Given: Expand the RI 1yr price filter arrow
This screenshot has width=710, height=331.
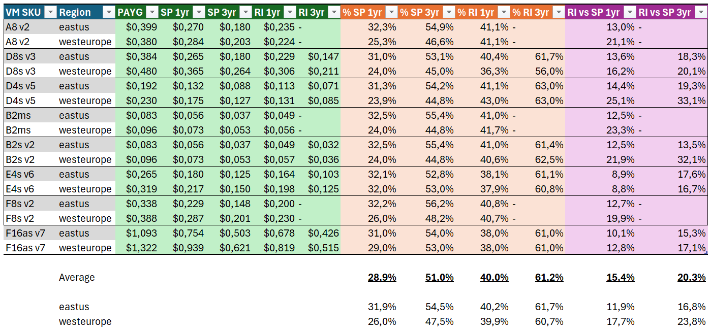Looking at the screenshot, I should [289, 13].
